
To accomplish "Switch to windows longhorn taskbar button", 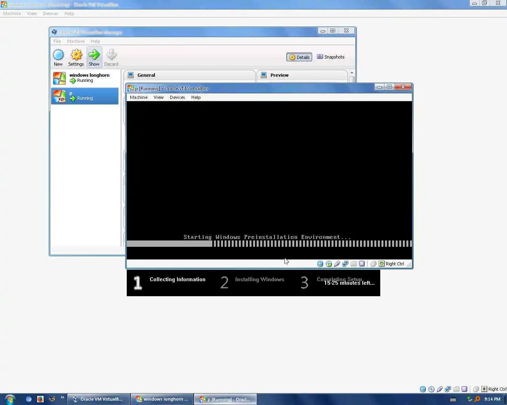I will [162, 399].
